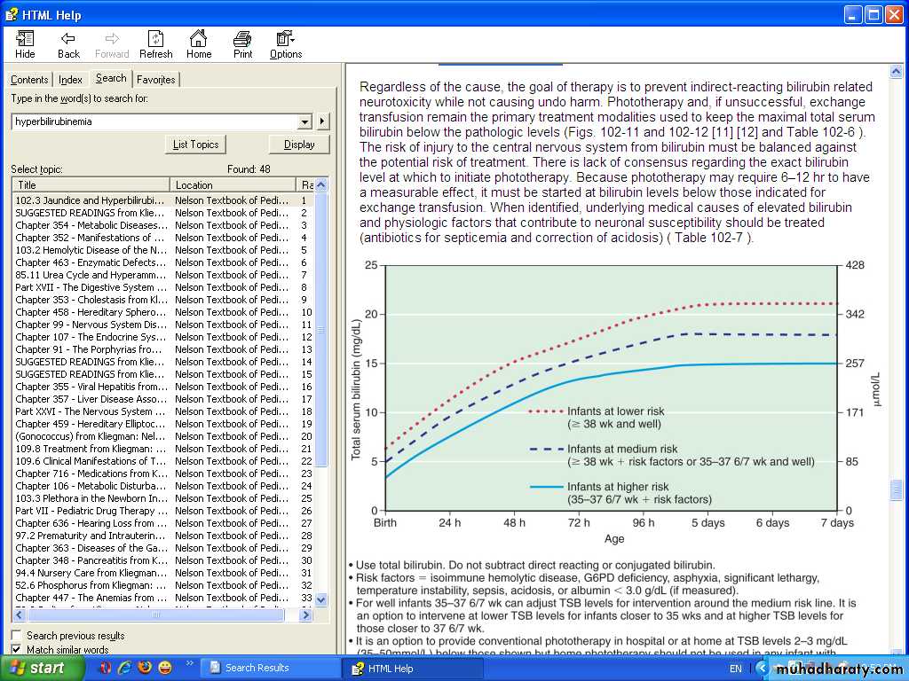
Task: Click the Display button
Action: (x=299, y=145)
